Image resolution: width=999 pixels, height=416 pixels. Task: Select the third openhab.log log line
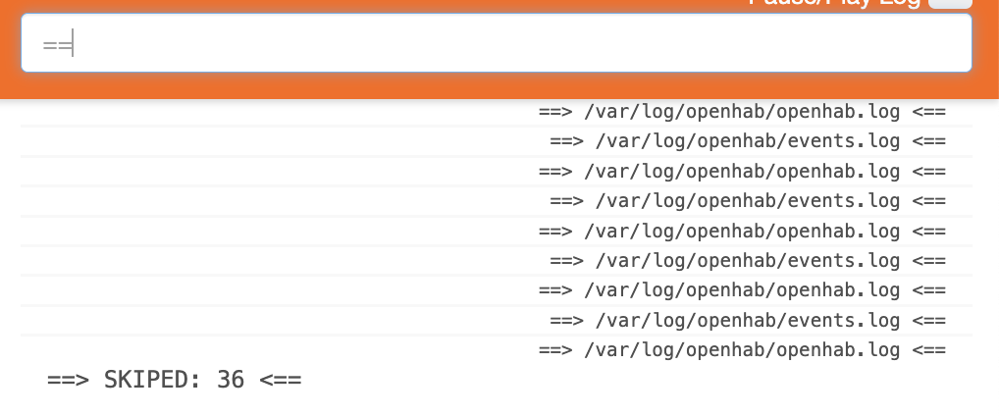click(x=742, y=232)
